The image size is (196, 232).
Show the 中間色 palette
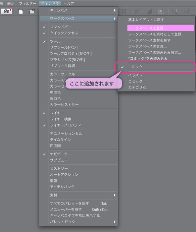[x=79, y=92]
